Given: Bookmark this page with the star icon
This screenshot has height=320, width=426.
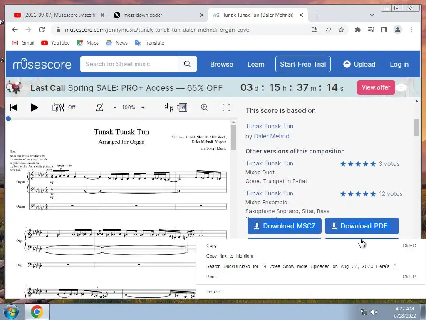Looking at the screenshot, I should (341, 30).
